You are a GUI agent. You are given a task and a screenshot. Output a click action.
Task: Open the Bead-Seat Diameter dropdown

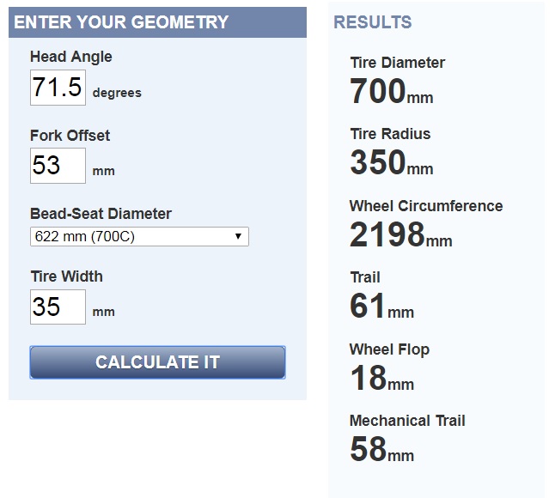[139, 237]
